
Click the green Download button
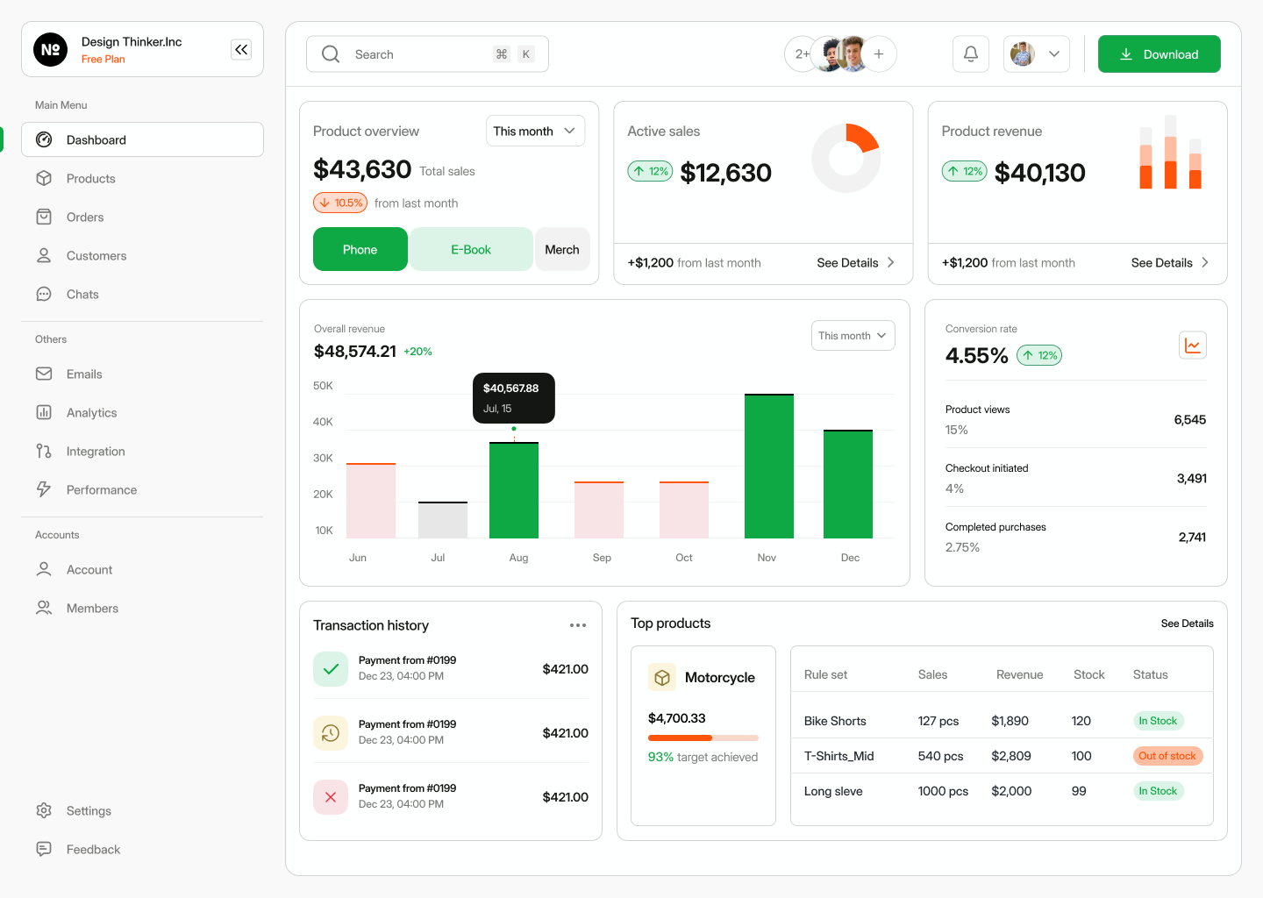pos(1160,54)
